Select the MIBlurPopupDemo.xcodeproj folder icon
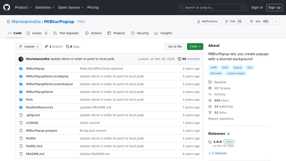This screenshot has height=161, width=286. [21, 76]
